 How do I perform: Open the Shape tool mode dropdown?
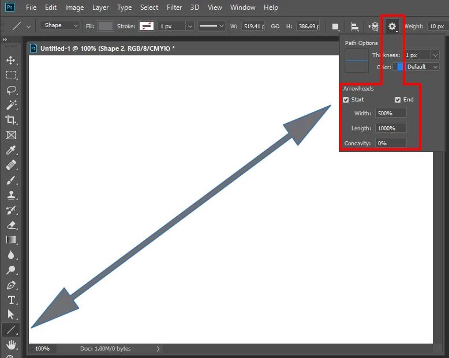click(59, 25)
